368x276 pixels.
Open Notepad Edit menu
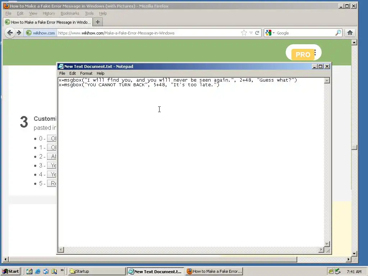[73, 73]
